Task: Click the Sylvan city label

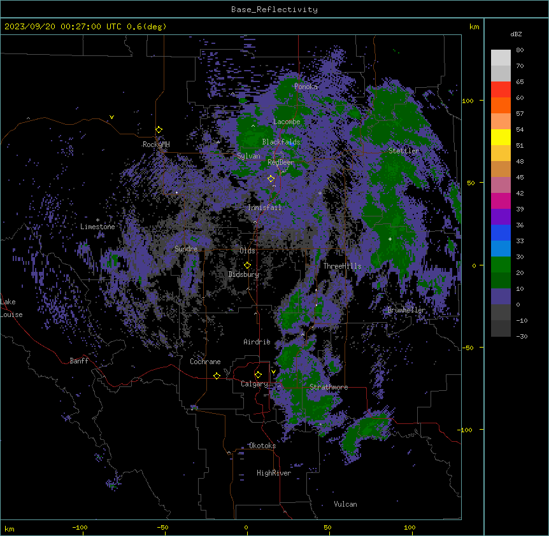Action: 248,156
